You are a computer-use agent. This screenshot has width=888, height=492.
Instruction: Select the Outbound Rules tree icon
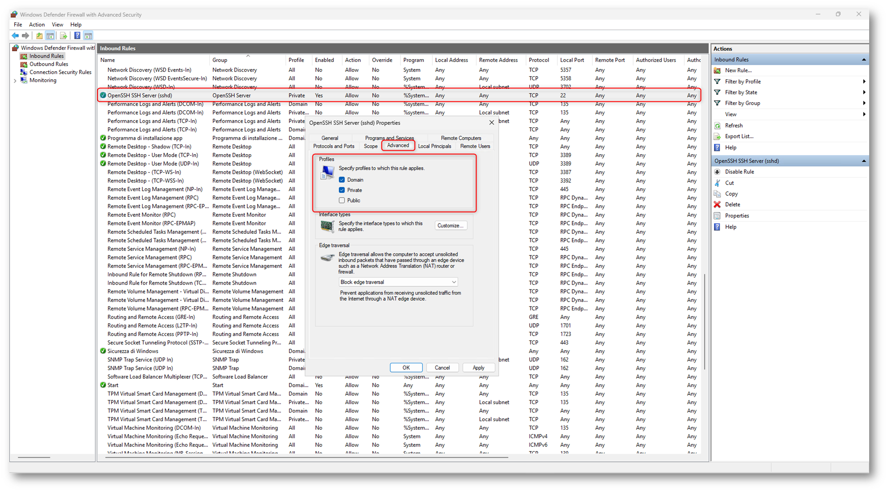coord(24,64)
